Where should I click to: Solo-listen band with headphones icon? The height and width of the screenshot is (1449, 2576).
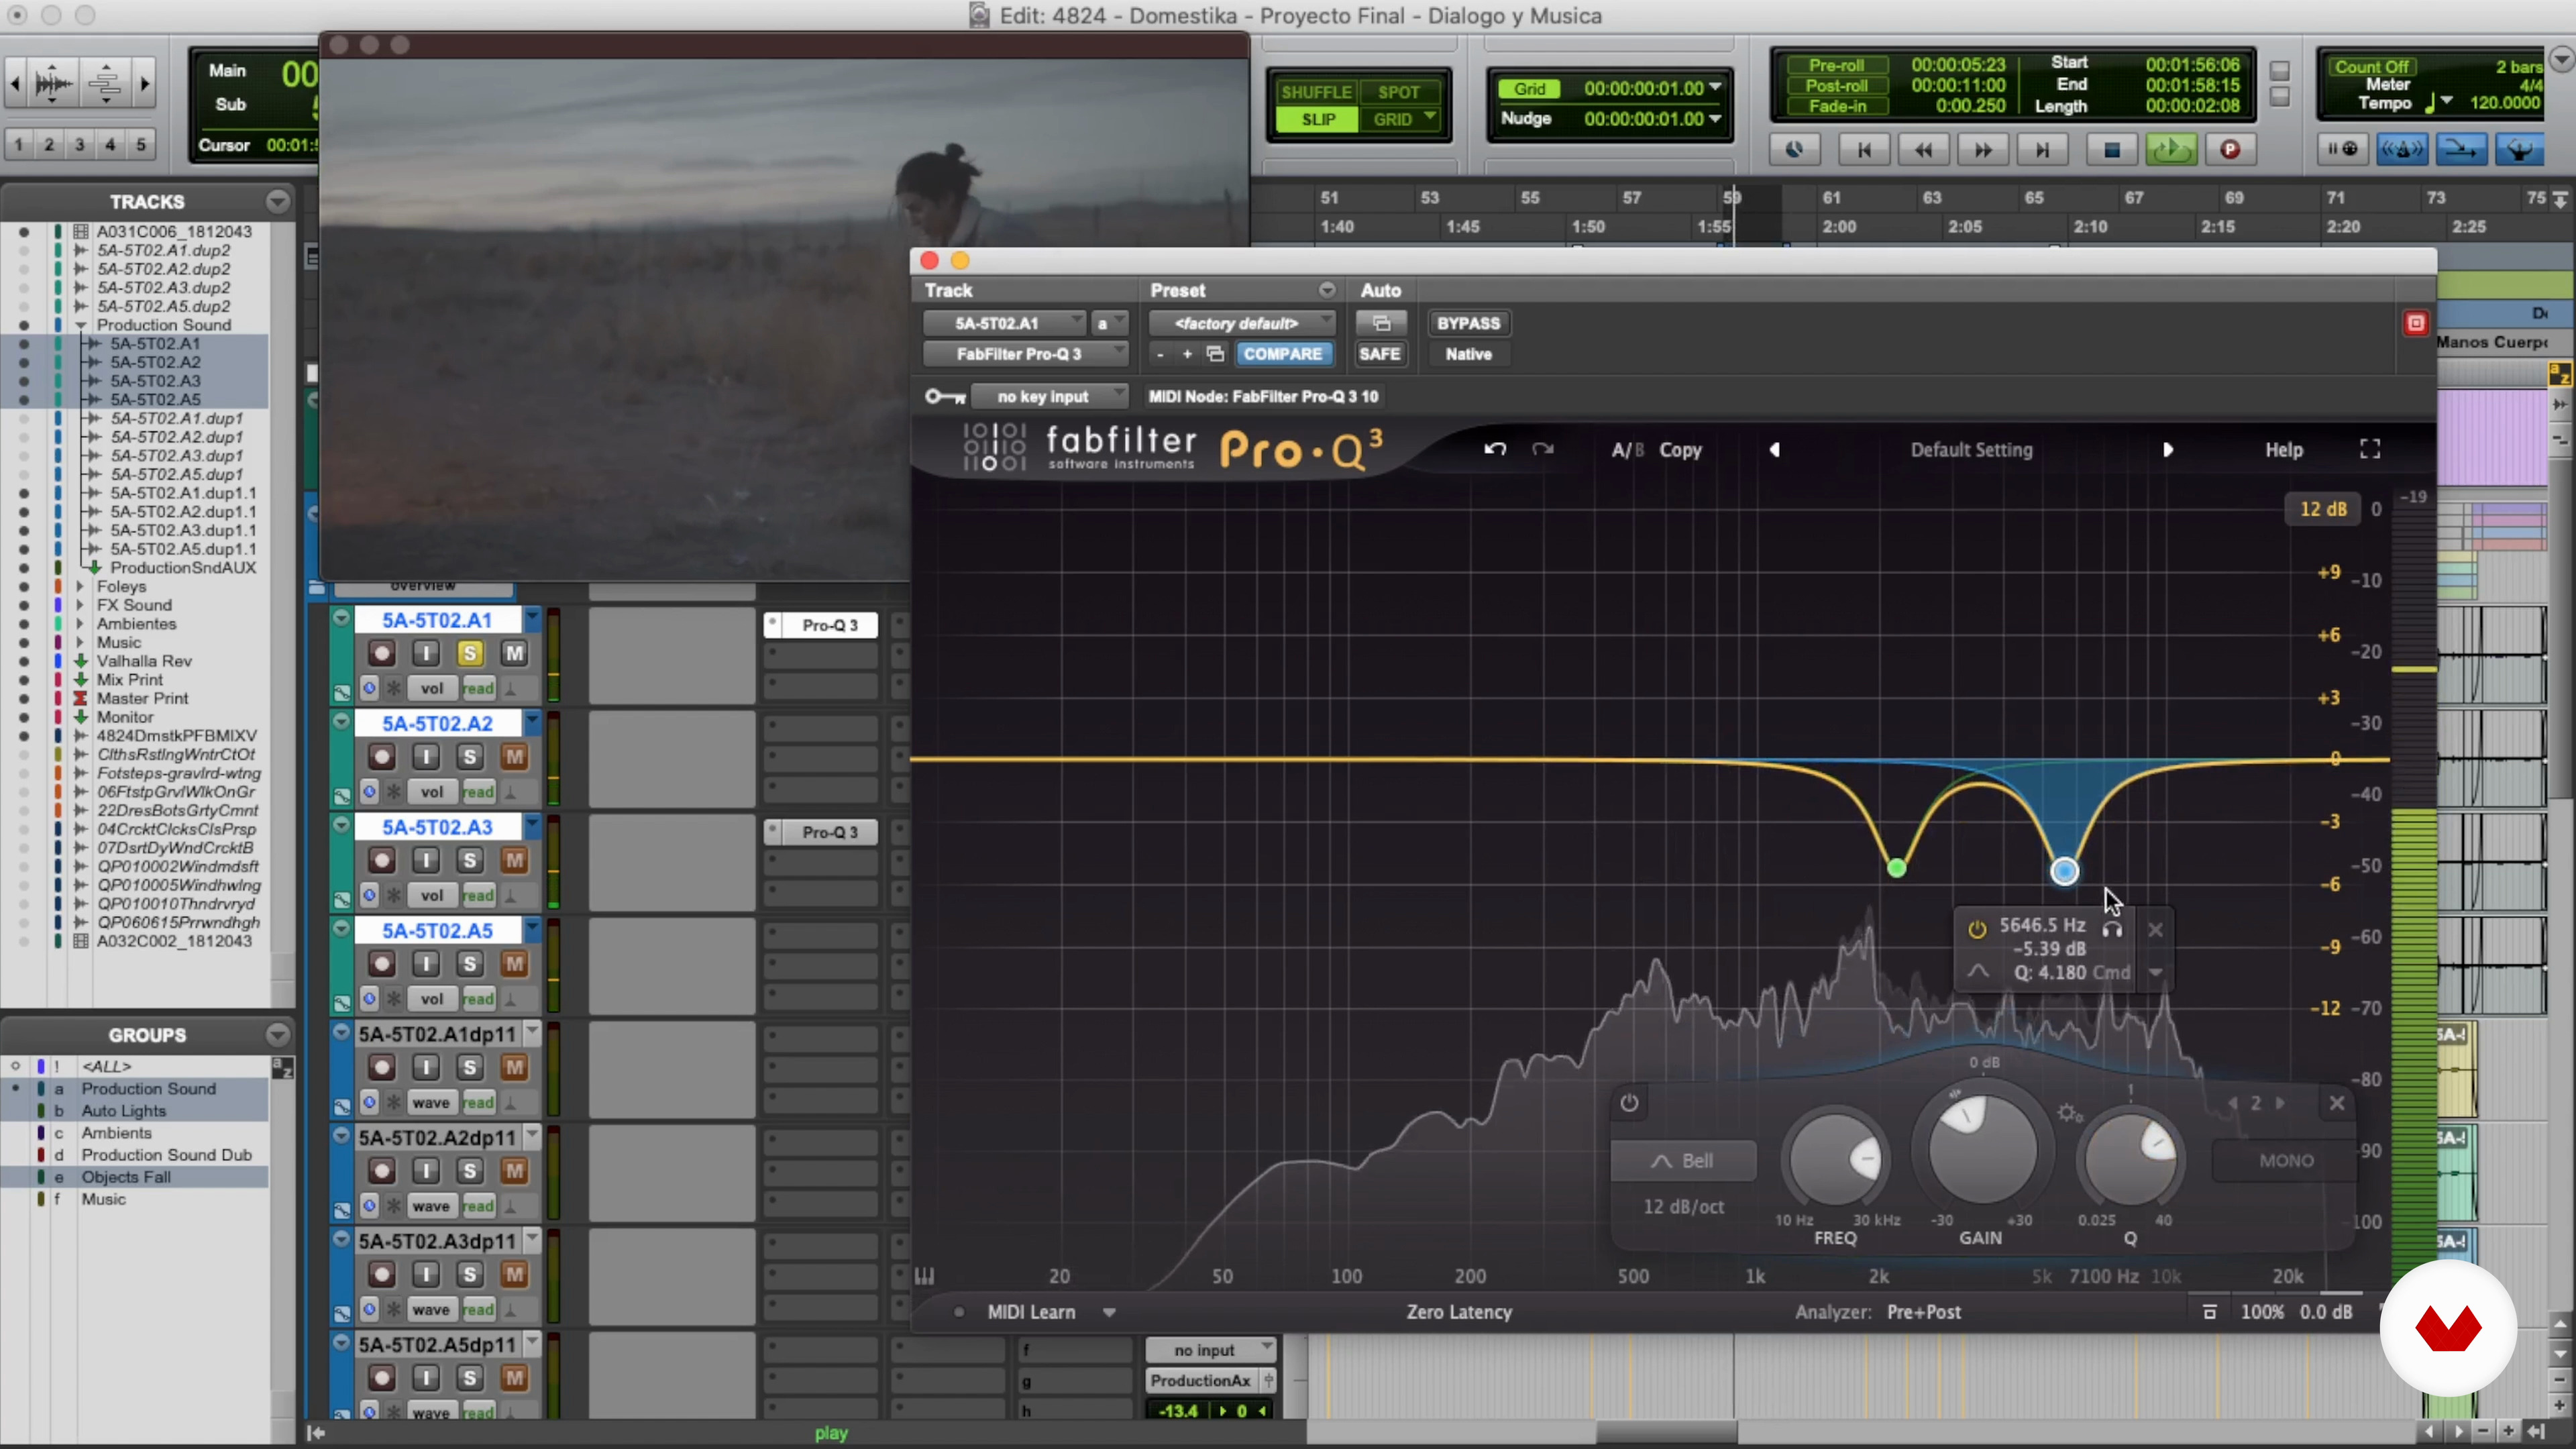(x=2112, y=929)
